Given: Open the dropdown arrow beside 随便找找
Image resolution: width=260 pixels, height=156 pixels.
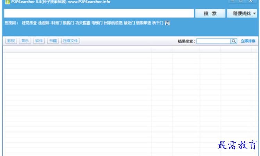Looking at the screenshot, I should click(x=254, y=13).
